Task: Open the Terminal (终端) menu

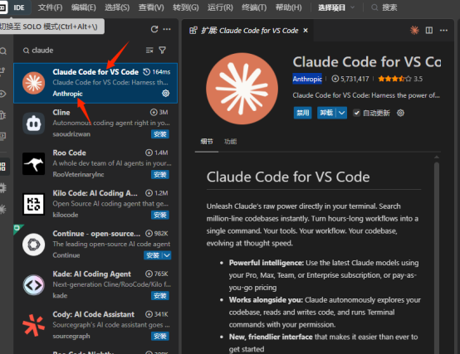Action: [254, 7]
